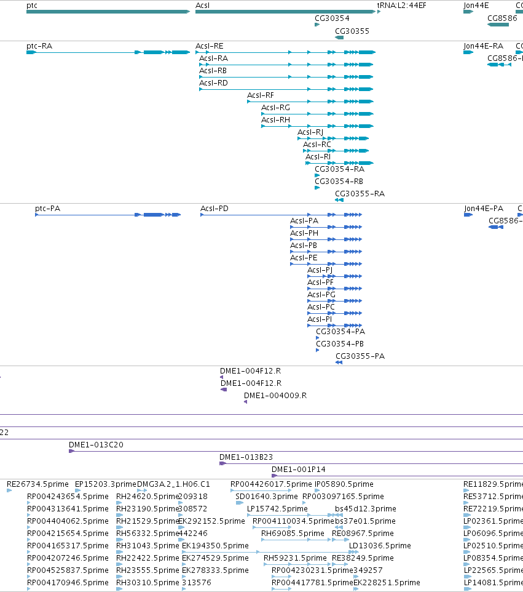The image size is (523, 592).
Task: Click the Jon44E-RA transcript glyph
Action: point(468,52)
